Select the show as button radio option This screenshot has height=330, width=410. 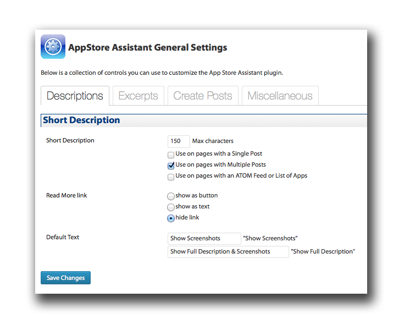coord(171,196)
